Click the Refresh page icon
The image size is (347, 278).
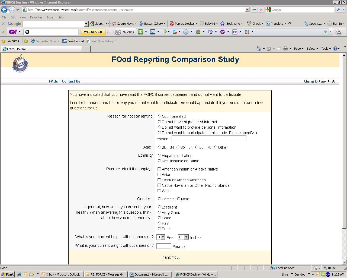tap(254, 10)
